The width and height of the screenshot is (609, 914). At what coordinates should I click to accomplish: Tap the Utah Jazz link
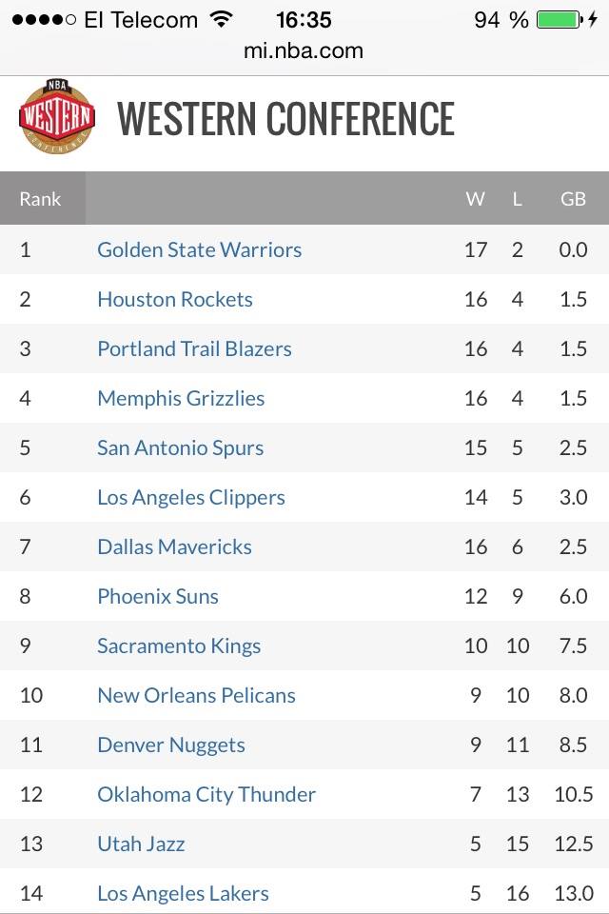(x=141, y=844)
